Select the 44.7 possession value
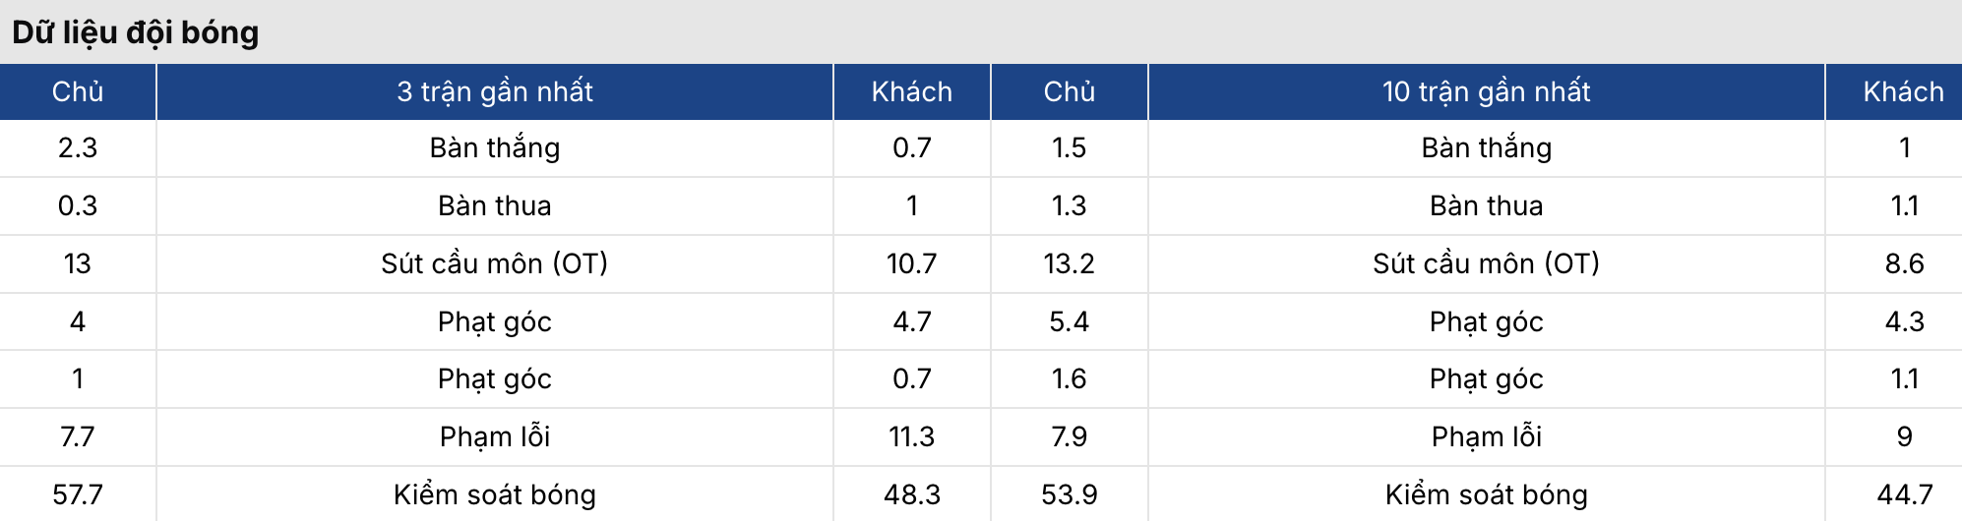1962x521 pixels. [1904, 494]
